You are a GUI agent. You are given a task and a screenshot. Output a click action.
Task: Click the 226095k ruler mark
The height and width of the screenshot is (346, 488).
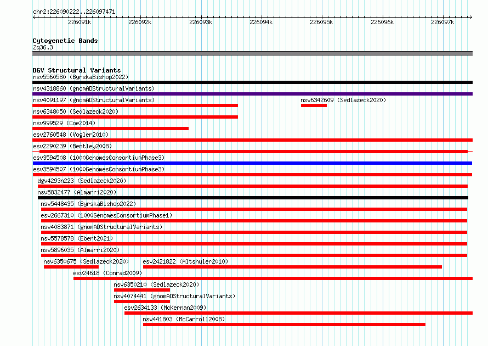(x=321, y=22)
